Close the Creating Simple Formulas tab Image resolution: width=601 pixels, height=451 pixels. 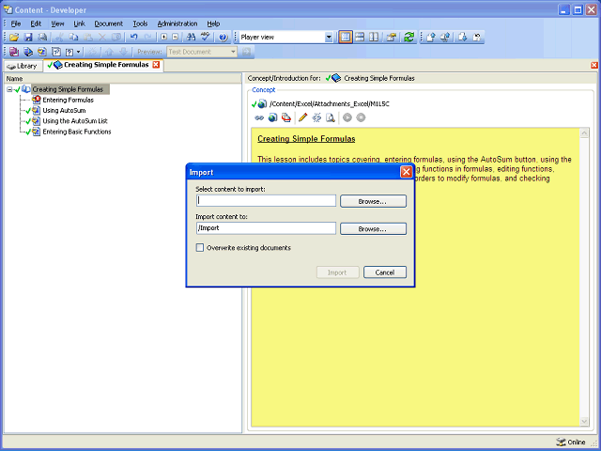click(x=156, y=65)
